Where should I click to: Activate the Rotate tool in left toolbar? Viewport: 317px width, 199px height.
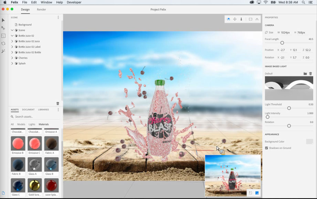[3, 43]
